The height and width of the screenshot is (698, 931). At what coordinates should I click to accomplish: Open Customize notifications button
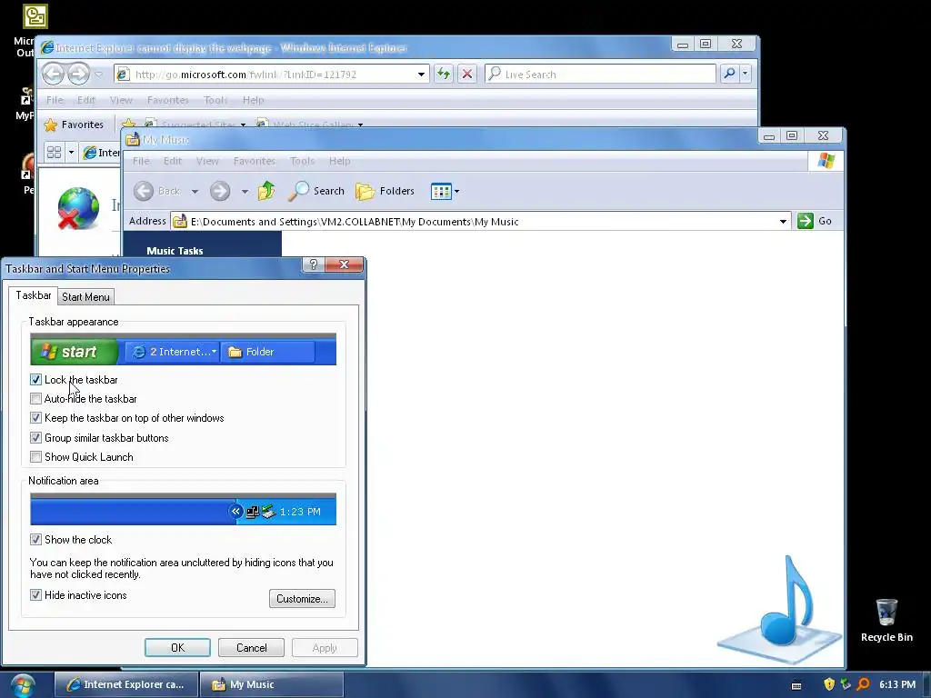(x=302, y=598)
